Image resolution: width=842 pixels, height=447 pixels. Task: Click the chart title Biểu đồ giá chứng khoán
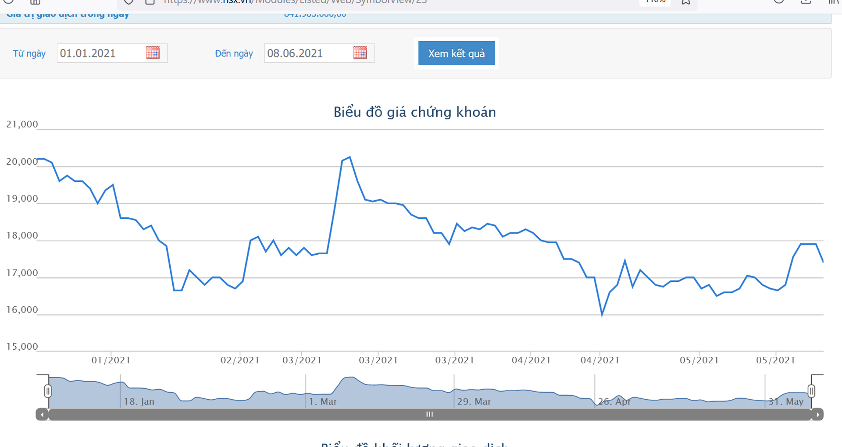(x=415, y=112)
